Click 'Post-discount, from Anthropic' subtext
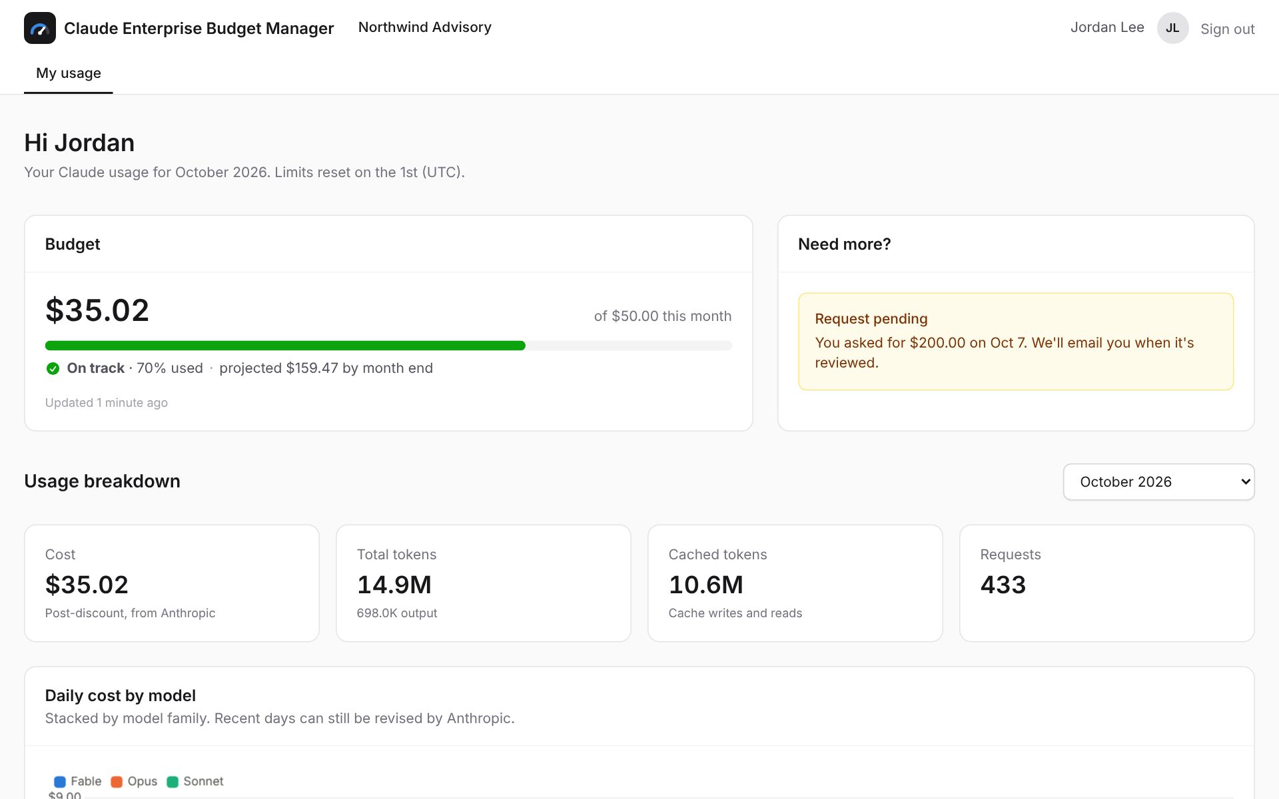Image resolution: width=1279 pixels, height=799 pixels. (x=131, y=613)
